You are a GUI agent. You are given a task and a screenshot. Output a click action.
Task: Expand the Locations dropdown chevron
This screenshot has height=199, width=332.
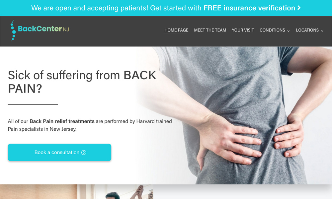322,31
